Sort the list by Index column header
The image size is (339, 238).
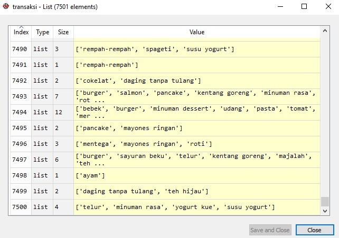click(21, 32)
